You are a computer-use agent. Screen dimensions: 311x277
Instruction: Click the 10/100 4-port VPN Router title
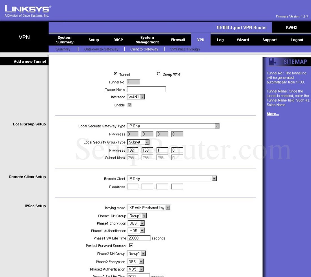(x=241, y=28)
